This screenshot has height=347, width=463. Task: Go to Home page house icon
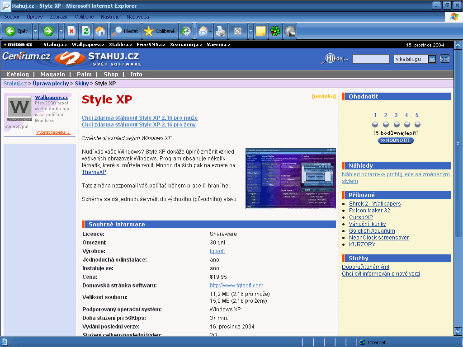pyautogui.click(x=100, y=31)
